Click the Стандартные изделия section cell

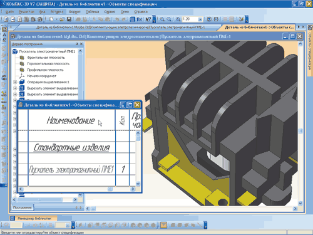(71, 147)
